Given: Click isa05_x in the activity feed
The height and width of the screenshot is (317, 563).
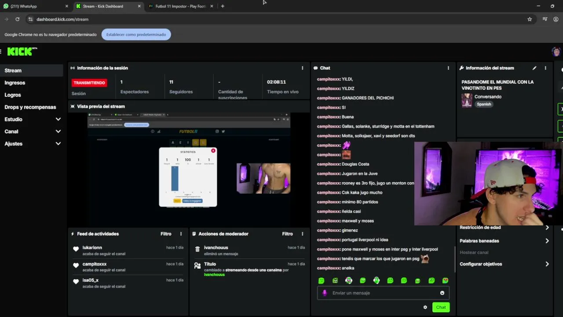Looking at the screenshot, I should click(x=91, y=280).
